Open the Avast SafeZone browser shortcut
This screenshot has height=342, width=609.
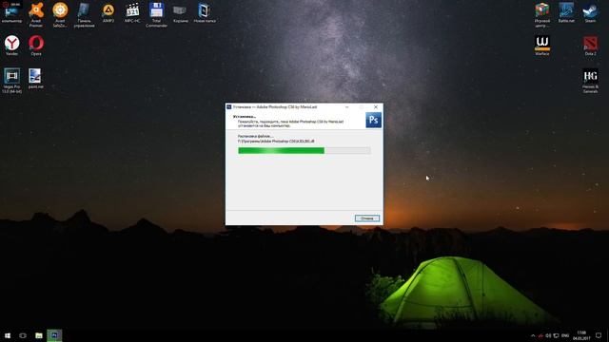coord(60,14)
